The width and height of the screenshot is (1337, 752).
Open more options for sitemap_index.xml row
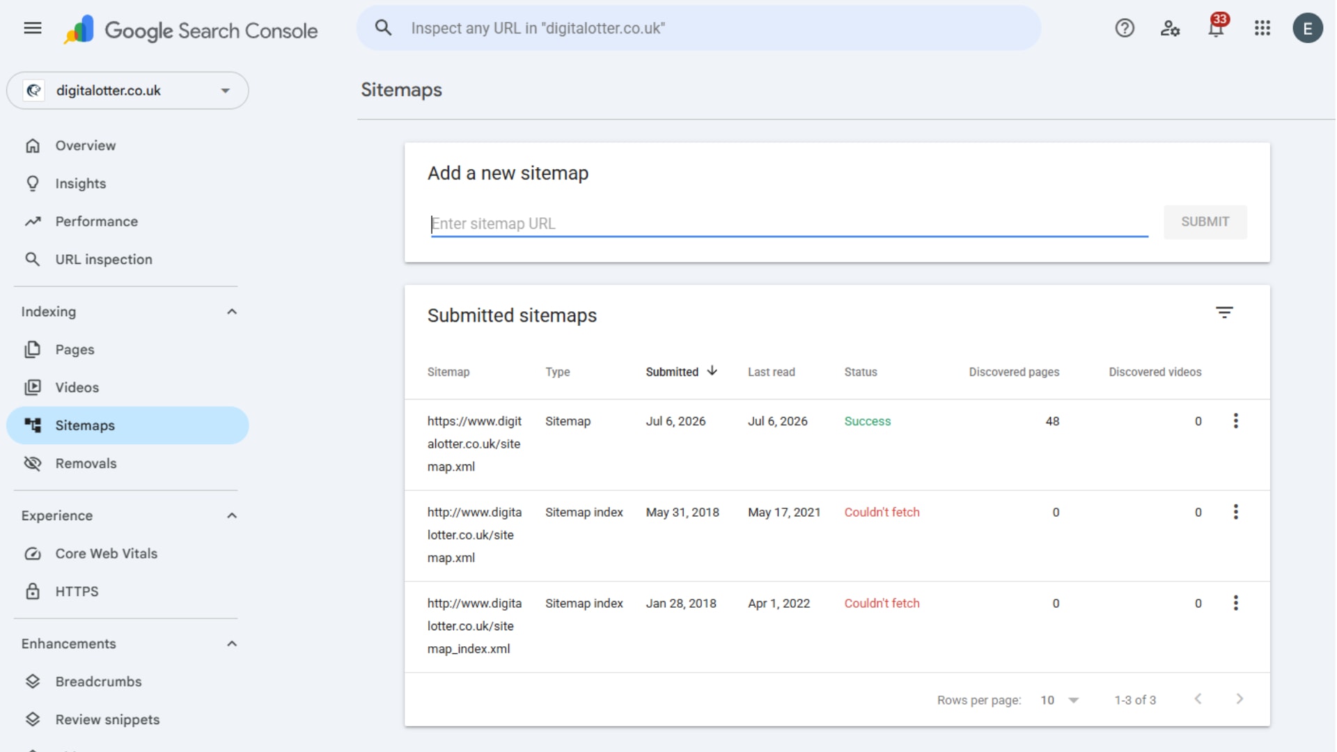(x=1236, y=604)
